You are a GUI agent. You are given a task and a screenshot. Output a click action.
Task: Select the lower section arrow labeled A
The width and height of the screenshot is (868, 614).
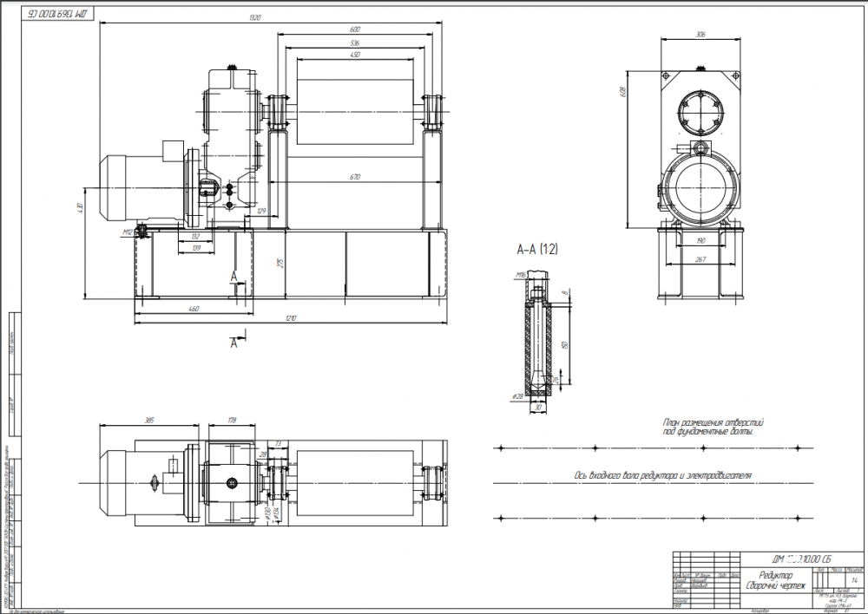click(234, 343)
